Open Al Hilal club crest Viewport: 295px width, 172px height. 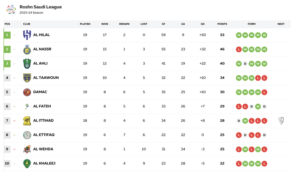[27, 35]
